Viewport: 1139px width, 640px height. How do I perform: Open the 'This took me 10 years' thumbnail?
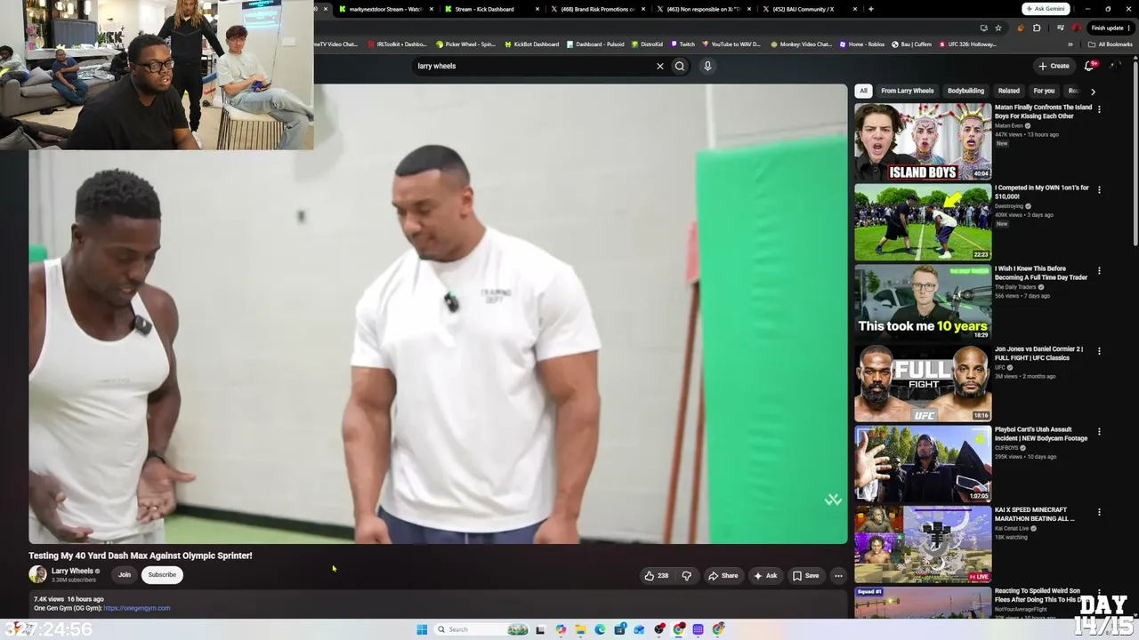pos(923,302)
